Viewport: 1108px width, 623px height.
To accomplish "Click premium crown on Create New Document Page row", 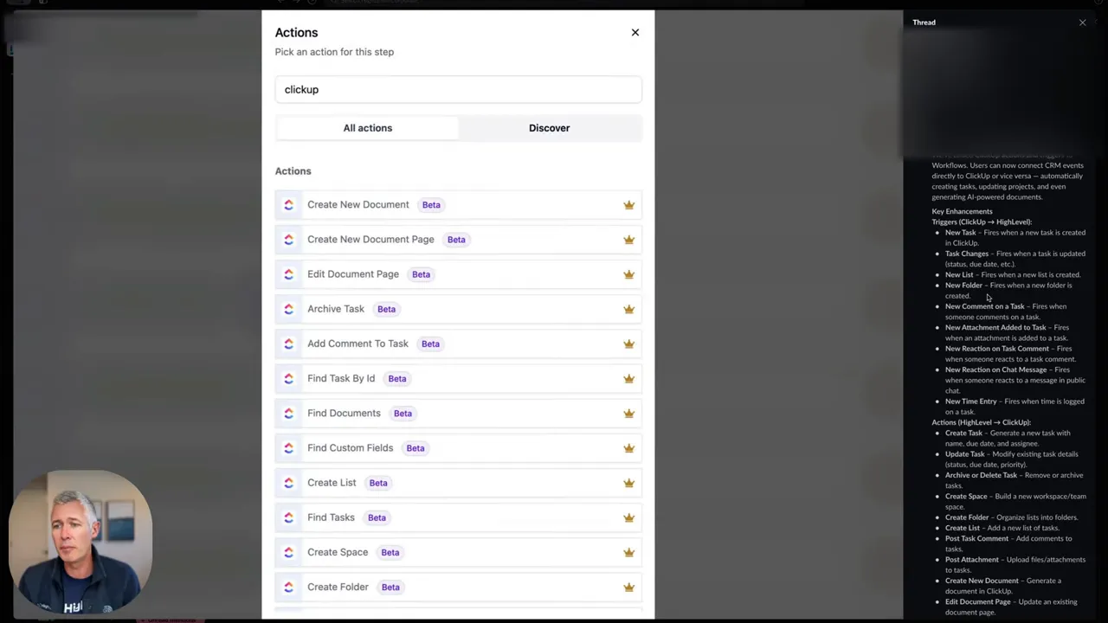I will pyautogui.click(x=629, y=240).
